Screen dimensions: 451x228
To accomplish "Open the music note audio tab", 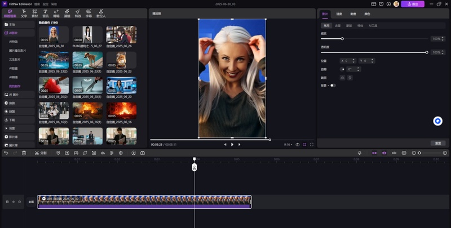I will coord(46,14).
